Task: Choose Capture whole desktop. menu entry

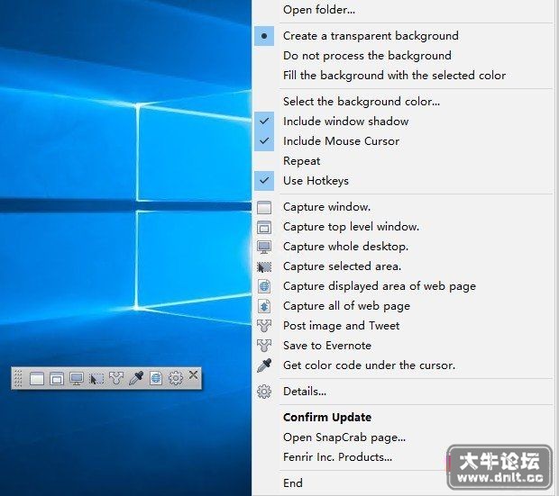Action: click(403, 247)
